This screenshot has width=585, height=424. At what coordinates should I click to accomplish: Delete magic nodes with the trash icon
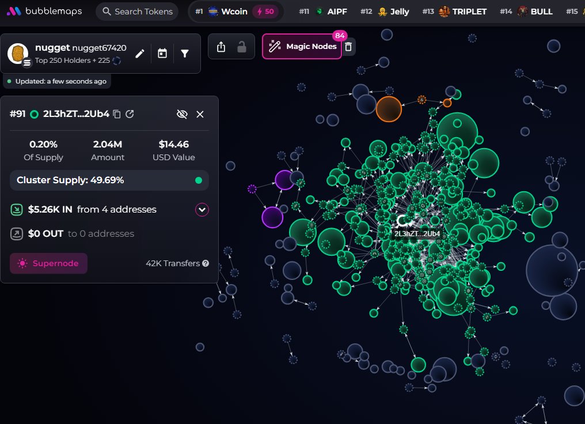click(348, 47)
